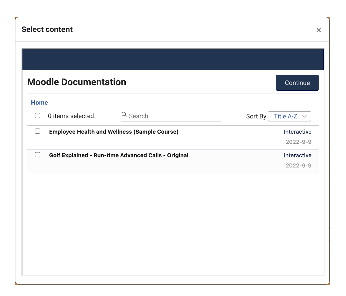Image resolution: width=346 pixels, height=296 pixels.
Task: Select Golf Explained - Run-time Advanced Calls title
Action: [x=119, y=155]
